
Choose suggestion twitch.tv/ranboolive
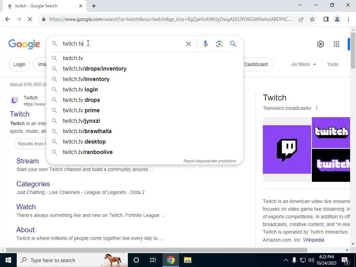145,152
